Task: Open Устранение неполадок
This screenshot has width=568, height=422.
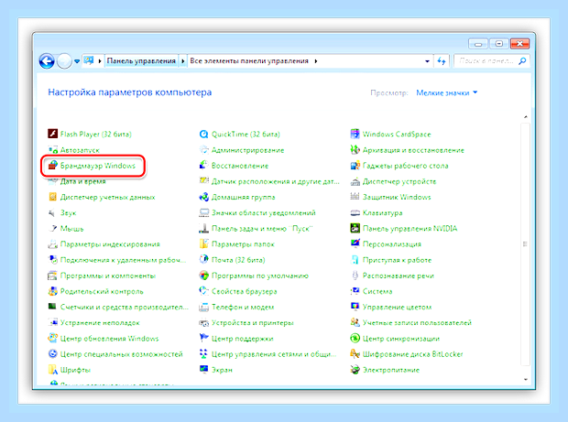Action: [x=100, y=322]
